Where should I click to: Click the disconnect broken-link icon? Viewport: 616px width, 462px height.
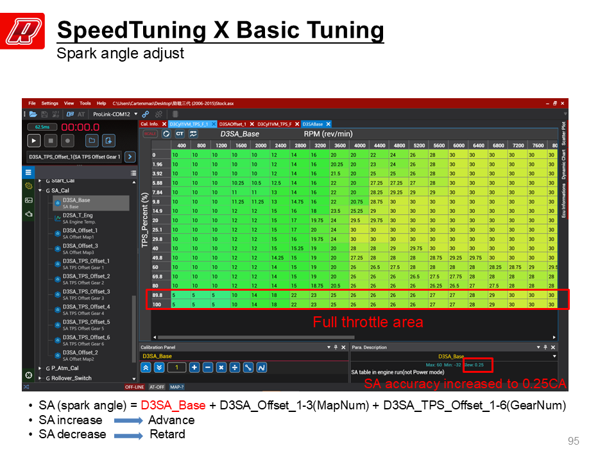click(158, 114)
